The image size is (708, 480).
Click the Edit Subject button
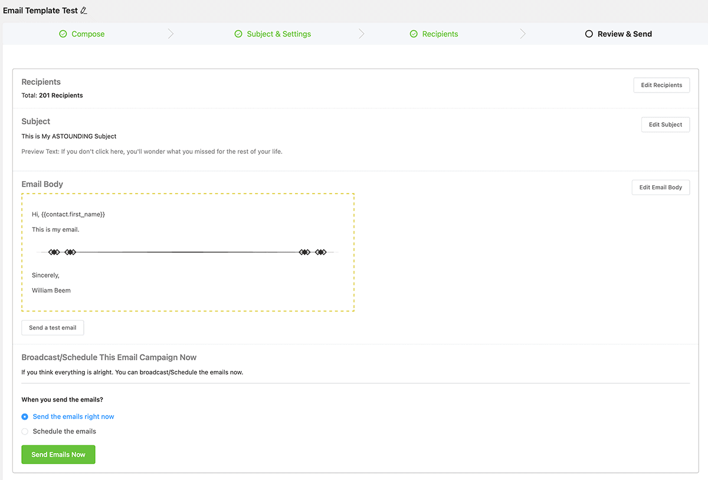click(666, 124)
